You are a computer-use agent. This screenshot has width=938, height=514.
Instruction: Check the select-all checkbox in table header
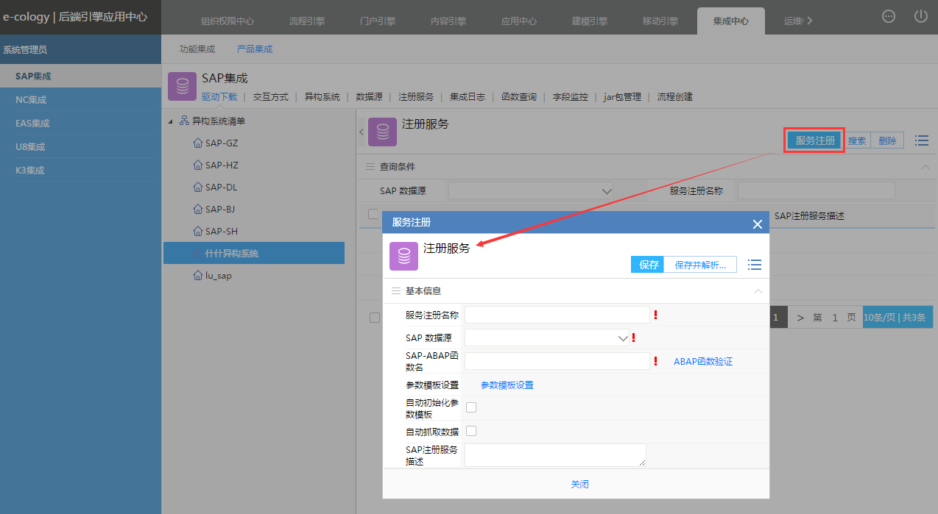point(373,214)
